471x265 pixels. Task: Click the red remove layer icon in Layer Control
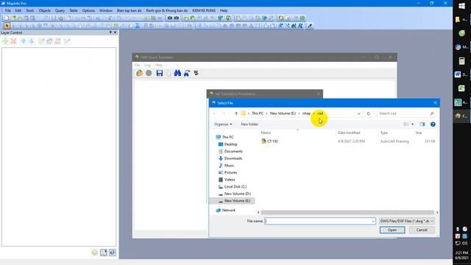tap(13, 41)
